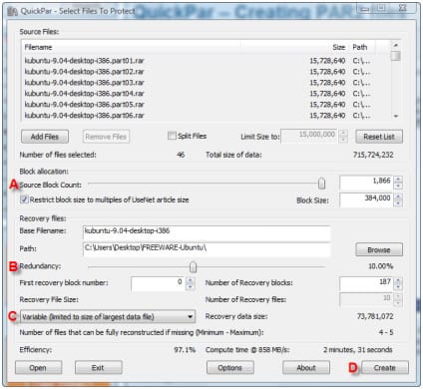Click the Block Size value field
The image size is (423, 389).
tap(366, 199)
